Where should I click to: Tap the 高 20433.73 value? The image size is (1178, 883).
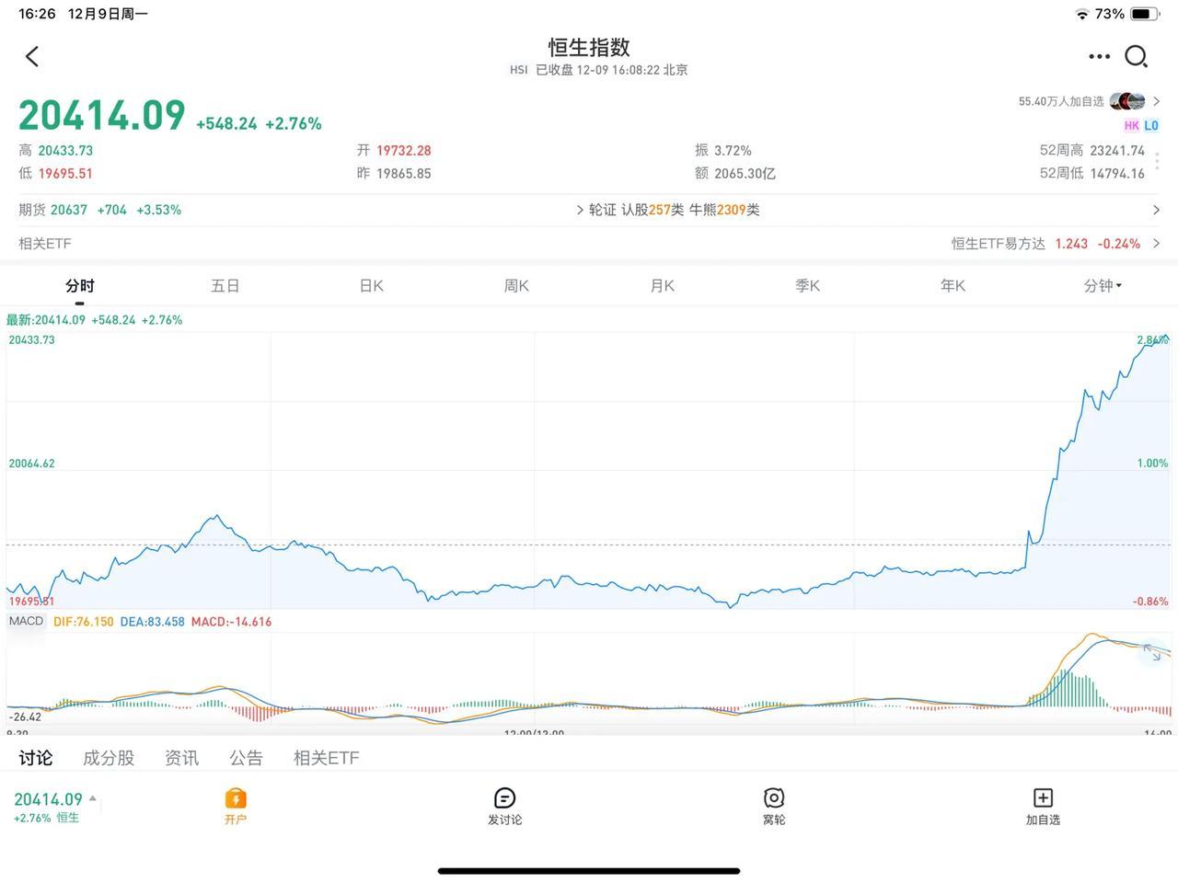tap(56, 150)
